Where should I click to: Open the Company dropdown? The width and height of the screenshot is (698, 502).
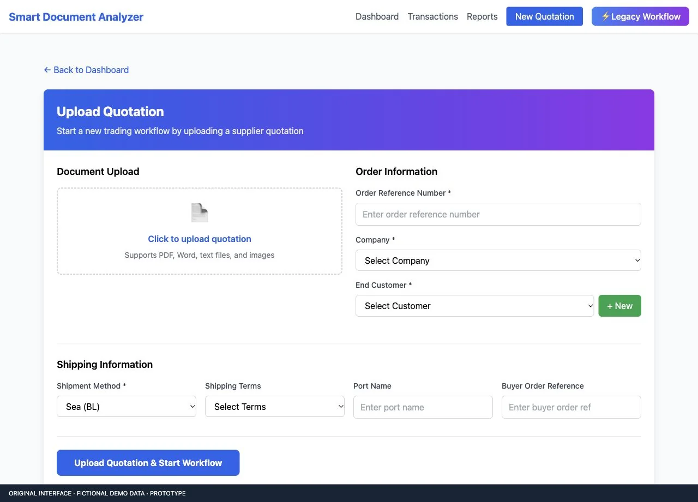[498, 261]
